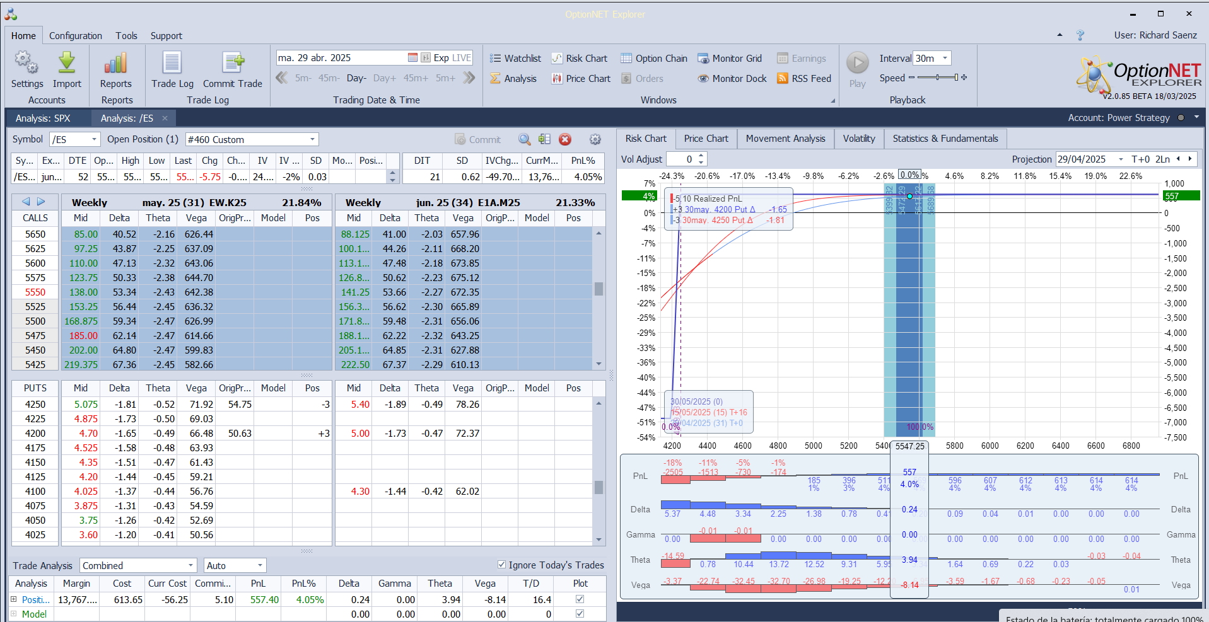Image resolution: width=1209 pixels, height=622 pixels.
Task: Open the Reports bar chart icon
Action: 116,63
